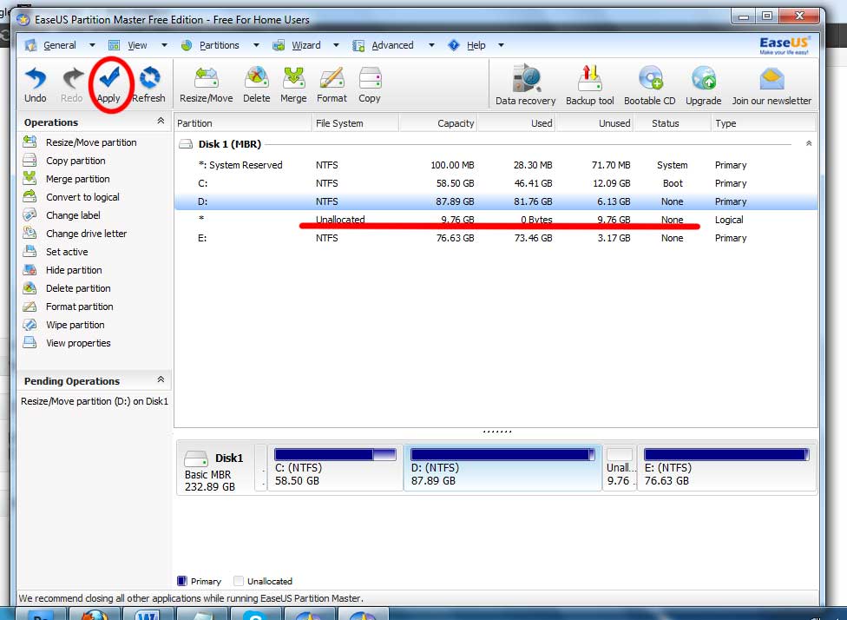Viewport: 847px width, 620px height.
Task: Collapse the Pending Operations panel
Action: pos(161,379)
